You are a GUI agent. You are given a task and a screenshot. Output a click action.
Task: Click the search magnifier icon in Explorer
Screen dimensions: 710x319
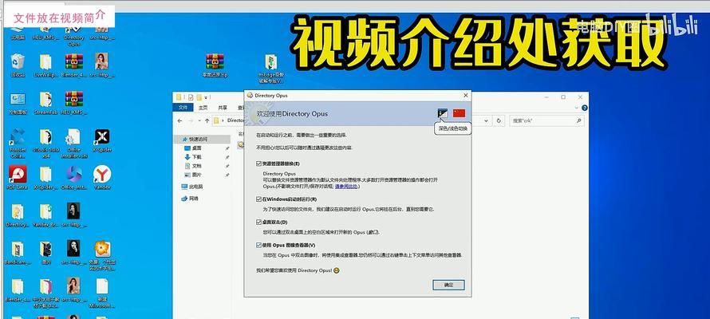(578, 120)
